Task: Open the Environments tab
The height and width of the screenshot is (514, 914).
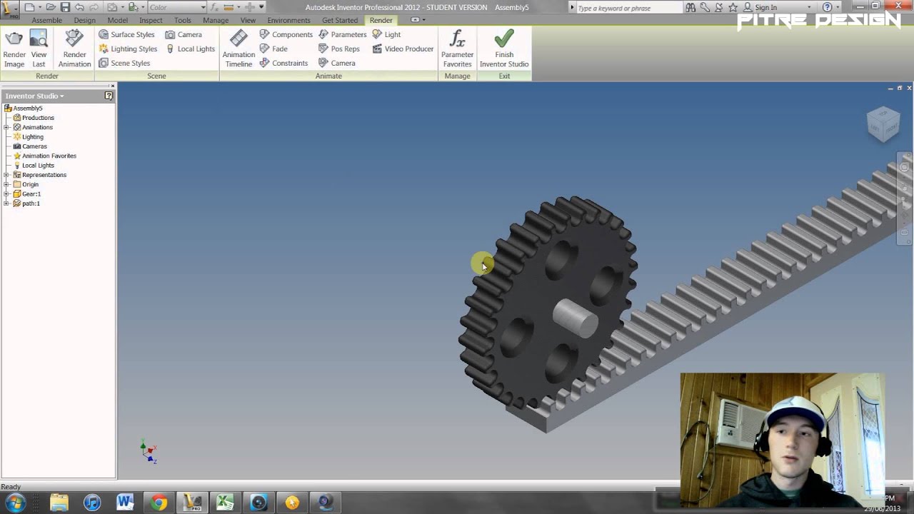Action: point(289,20)
